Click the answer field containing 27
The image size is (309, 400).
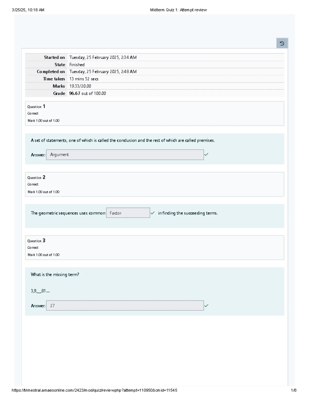pyautogui.click(x=125, y=305)
